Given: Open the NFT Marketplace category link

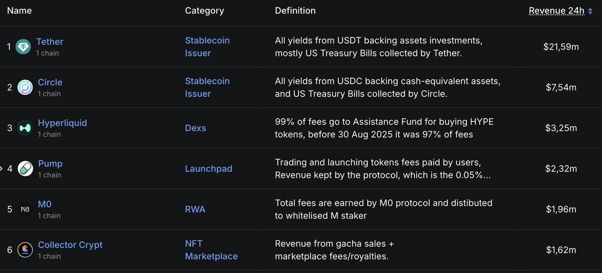Looking at the screenshot, I should [211, 250].
